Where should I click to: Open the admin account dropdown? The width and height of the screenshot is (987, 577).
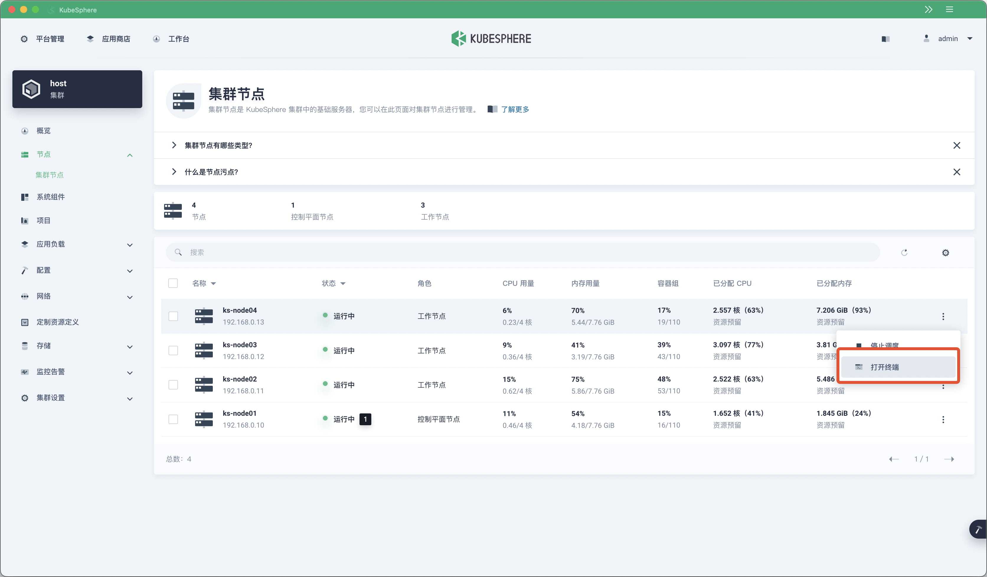tap(948, 38)
